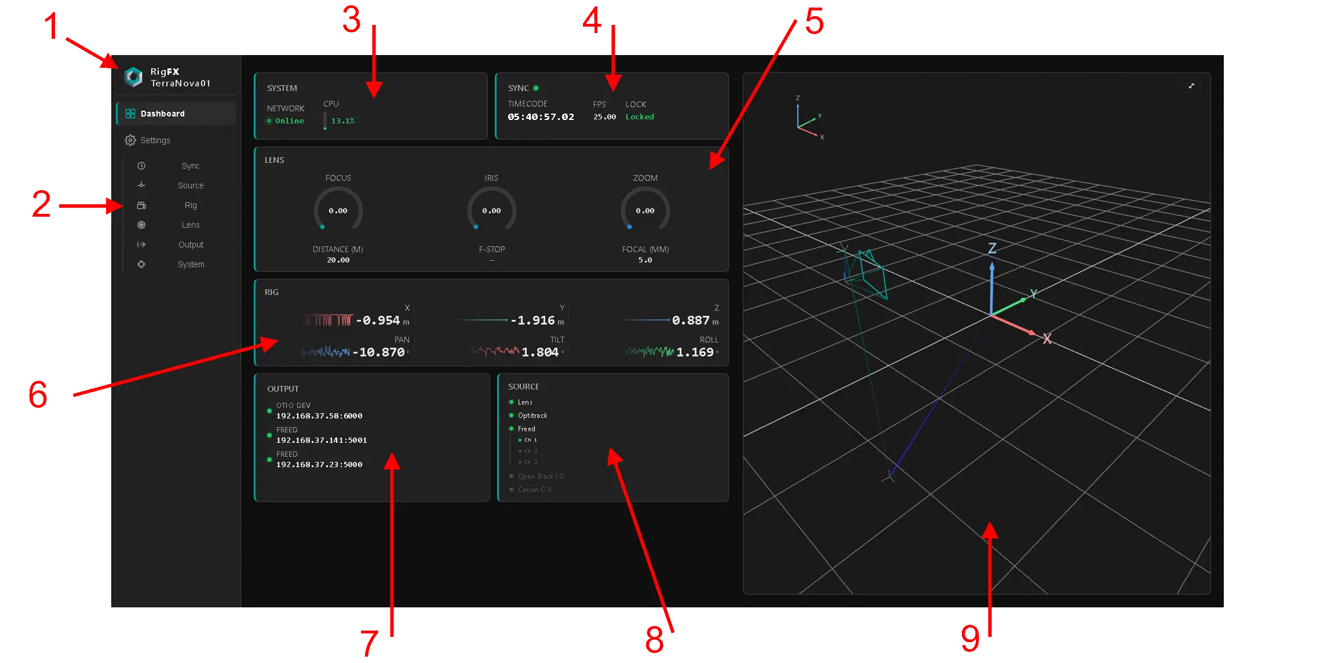Click the CPU value 13.1%

[343, 121]
